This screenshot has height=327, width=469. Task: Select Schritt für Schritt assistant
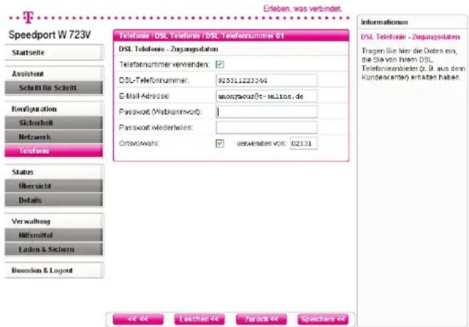54,88
